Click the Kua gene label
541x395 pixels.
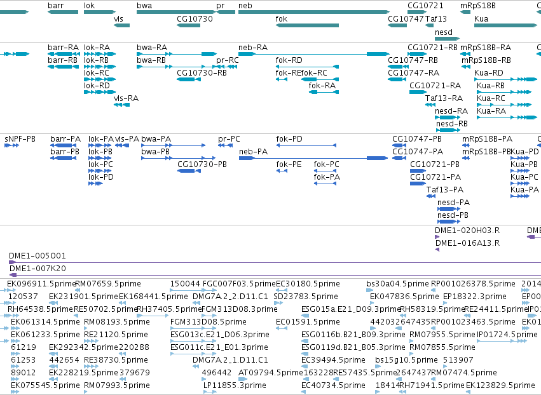pyautogui.click(x=481, y=19)
